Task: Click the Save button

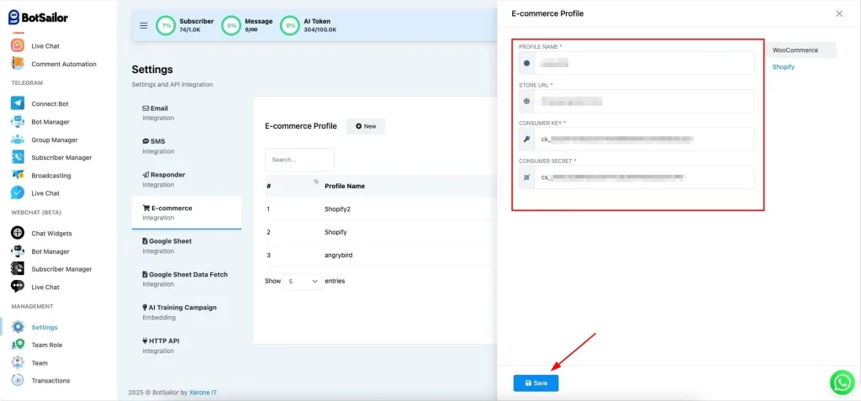Action: (x=536, y=383)
